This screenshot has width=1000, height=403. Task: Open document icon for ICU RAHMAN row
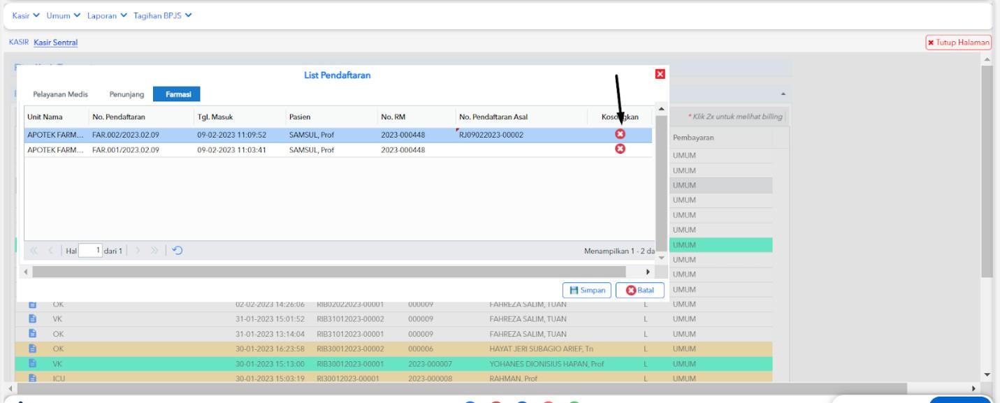click(32, 378)
